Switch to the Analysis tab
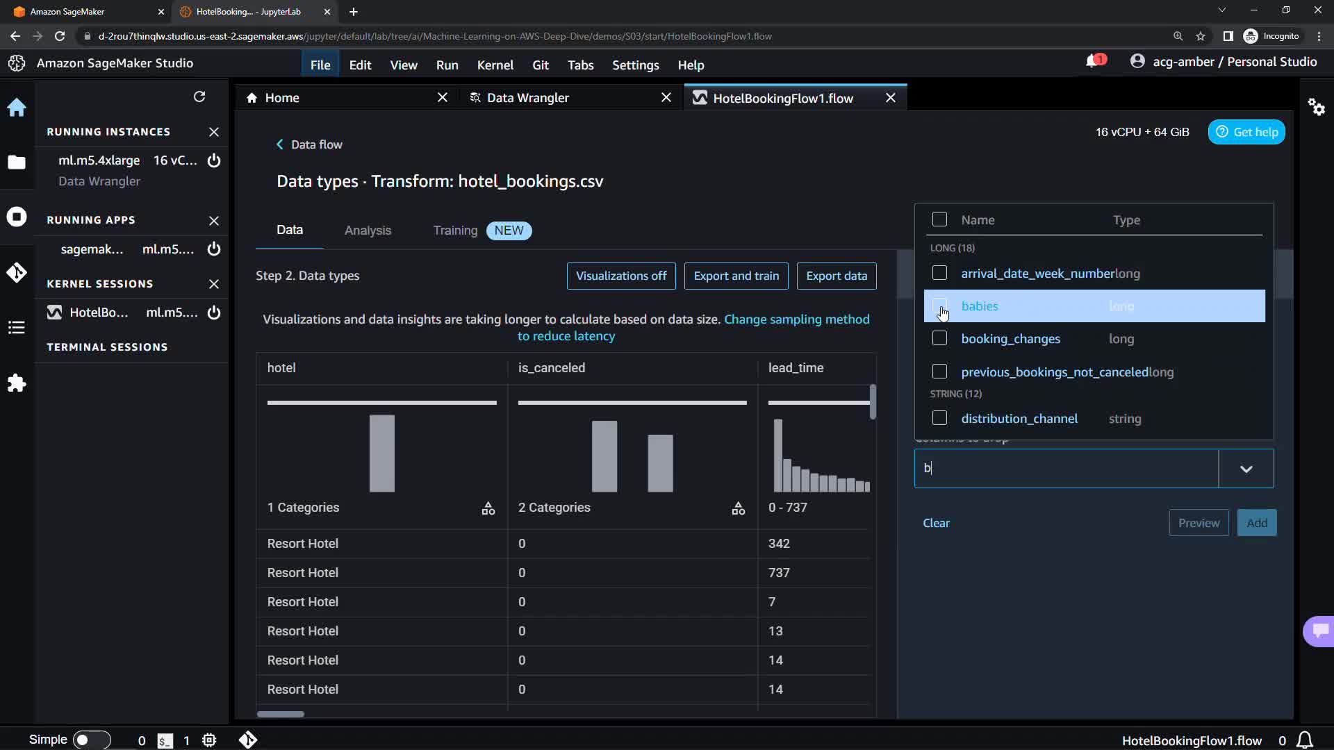 coord(368,231)
